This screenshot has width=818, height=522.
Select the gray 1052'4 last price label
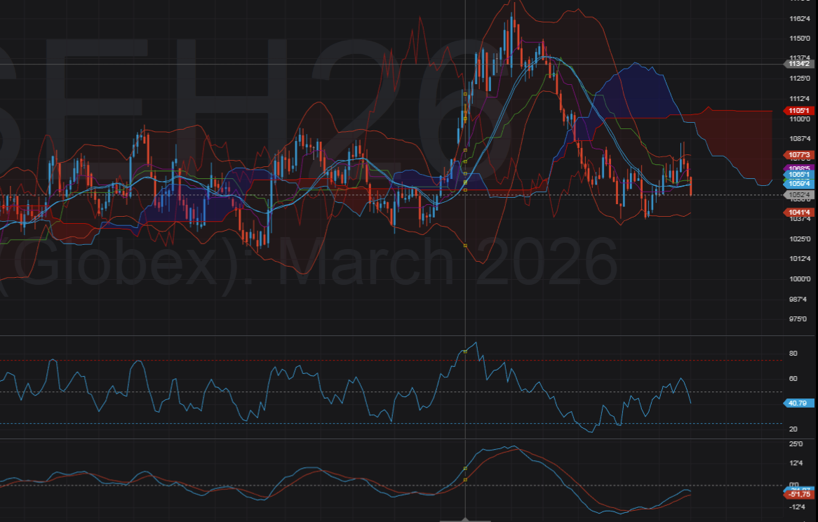(799, 194)
